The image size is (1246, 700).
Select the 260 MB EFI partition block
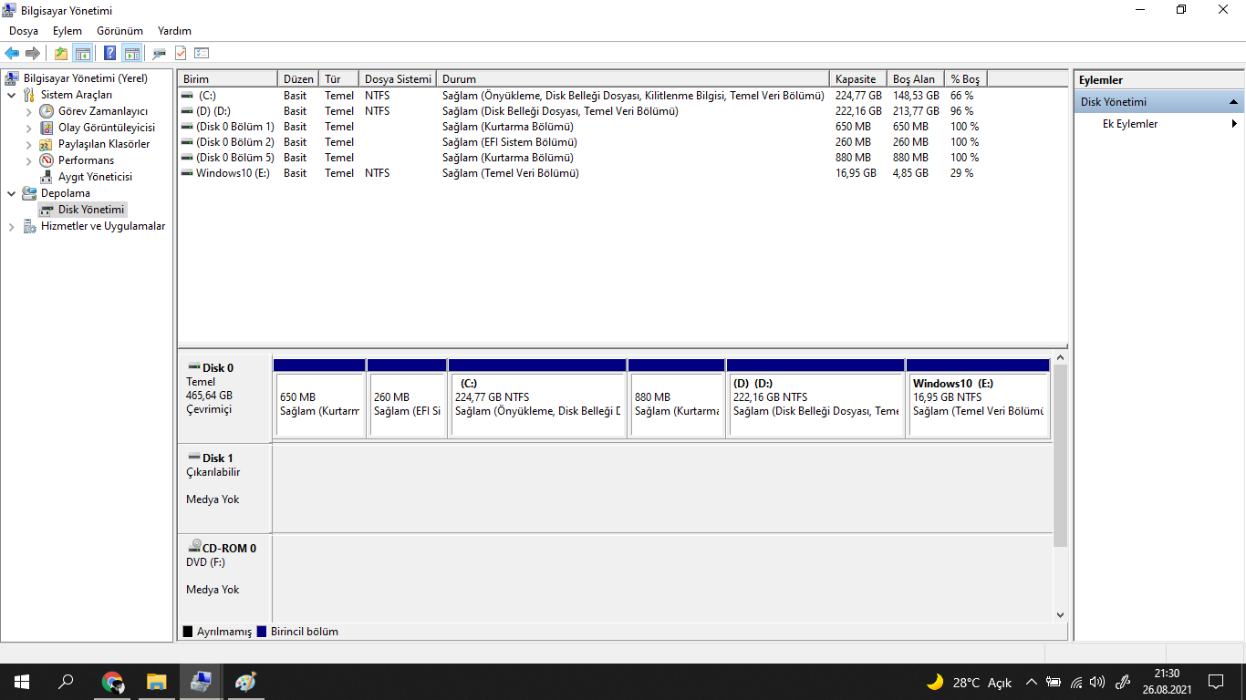[407, 398]
